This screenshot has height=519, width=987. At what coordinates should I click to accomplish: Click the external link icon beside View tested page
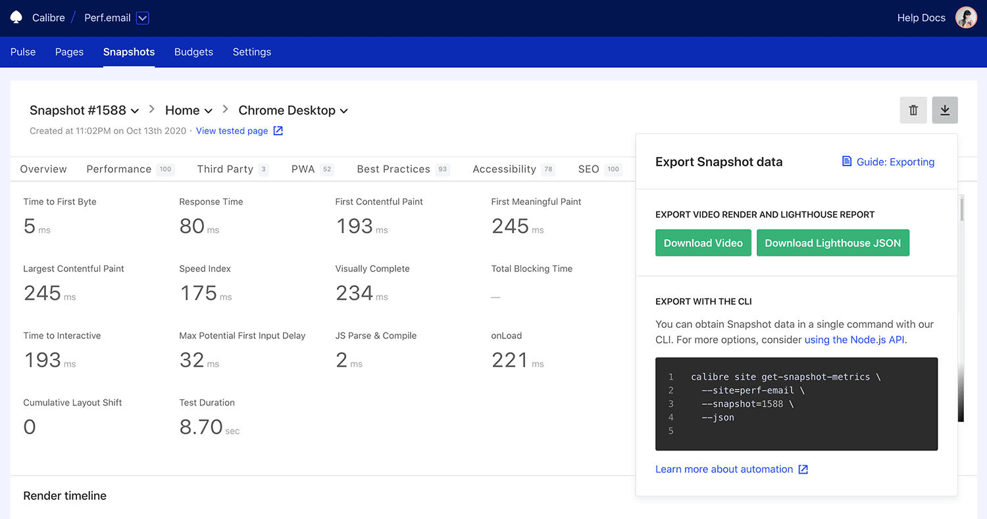tap(277, 131)
